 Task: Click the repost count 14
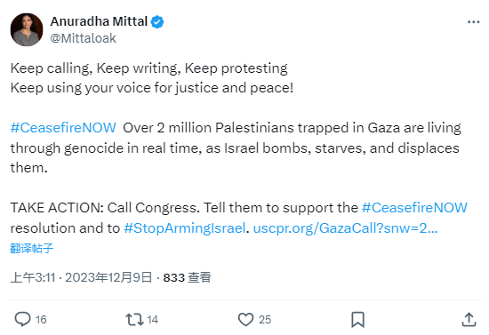click(153, 319)
